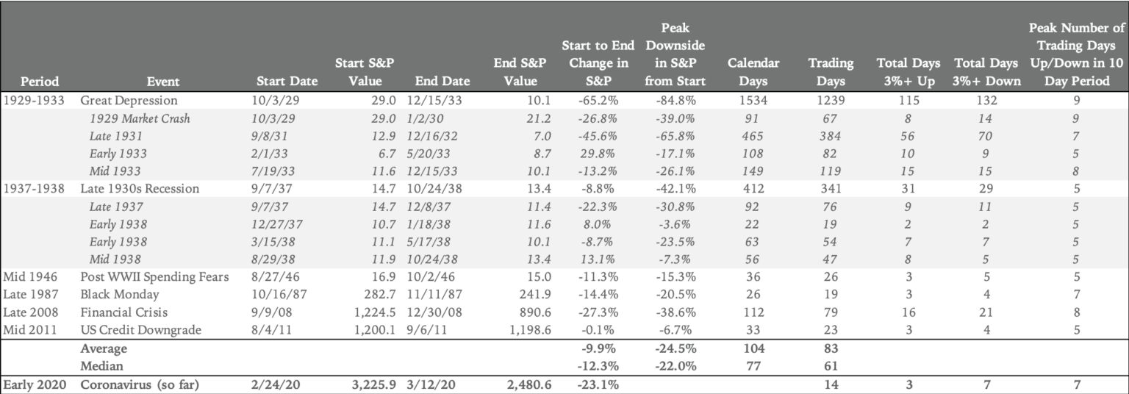Select the Coronavirus (so far) cell

point(145,383)
